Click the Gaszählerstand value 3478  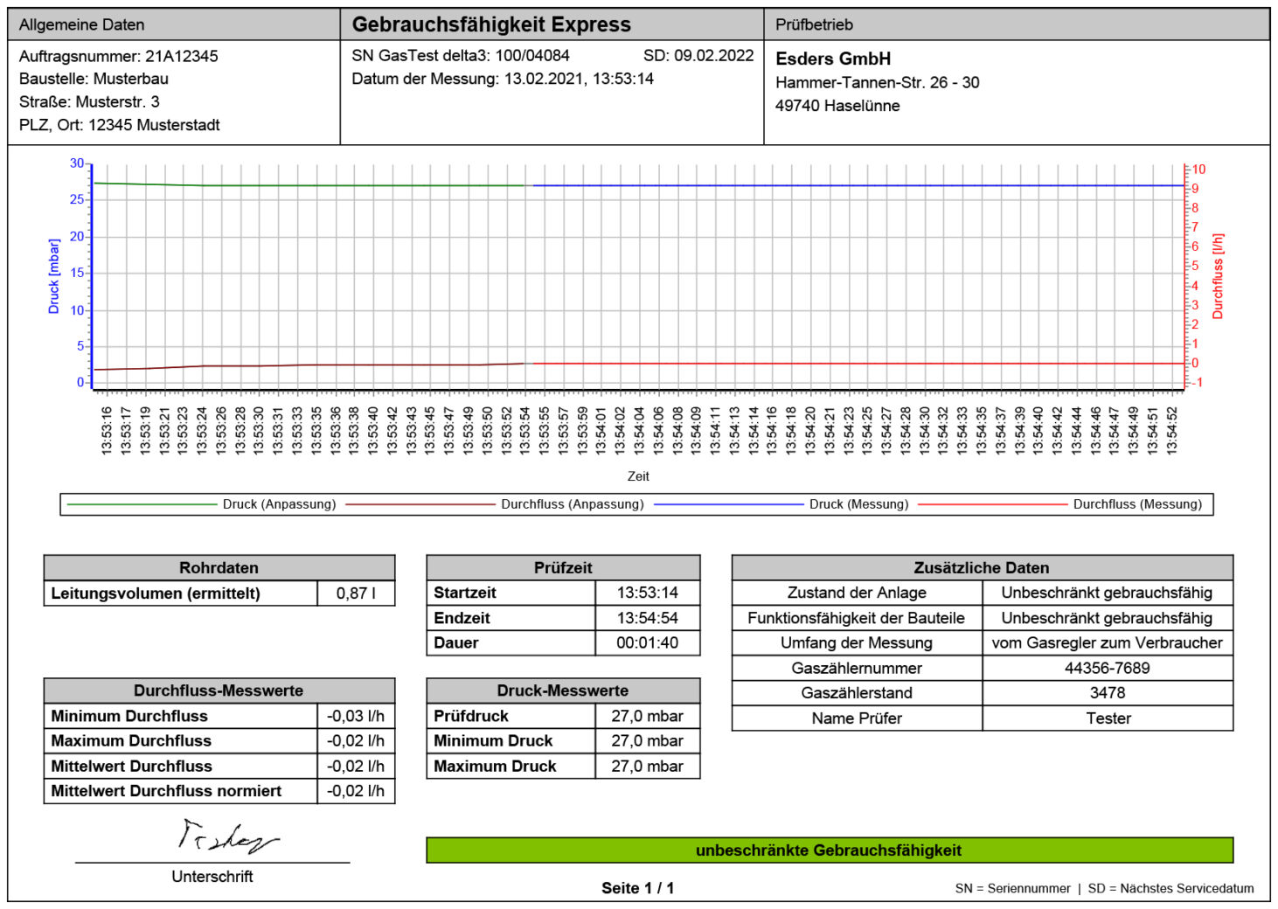click(1107, 693)
